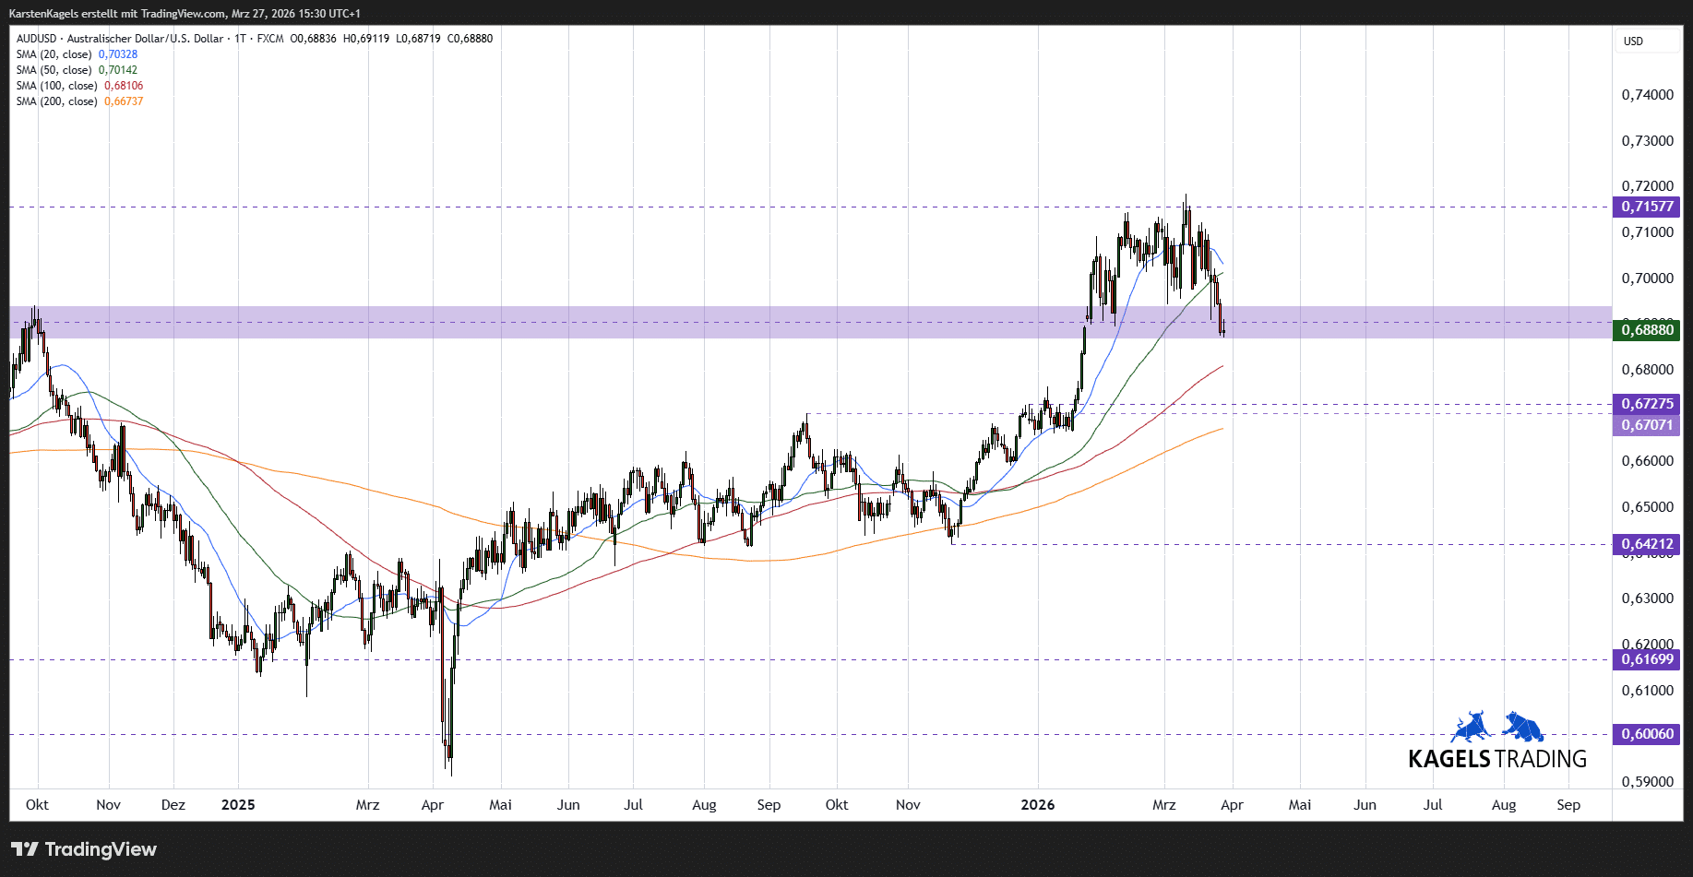Viewport: 1693px width, 877px height.
Task: Click the 0,61699 price level label
Action: coord(1647,659)
